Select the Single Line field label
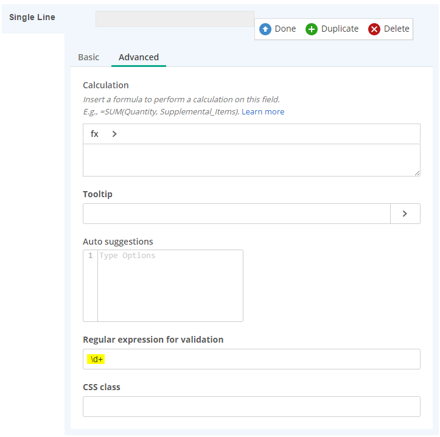Image resolution: width=440 pixels, height=437 pixels. [x=32, y=17]
